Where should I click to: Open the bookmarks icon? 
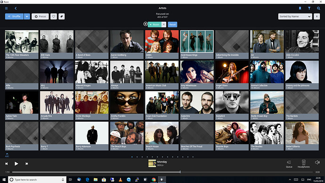pos(300,8)
